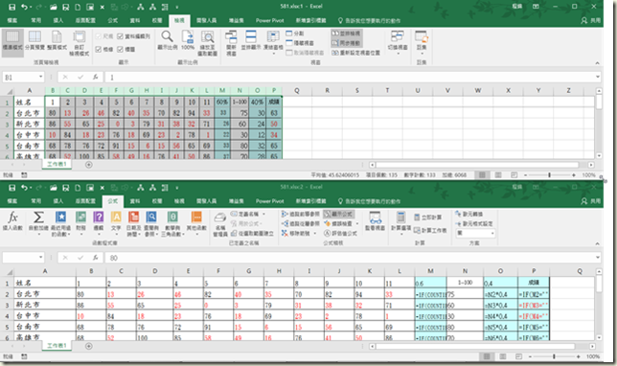Switch to 公式 tab in 581.xlsx:1 window
The height and width of the screenshot is (366, 617).
point(112,20)
